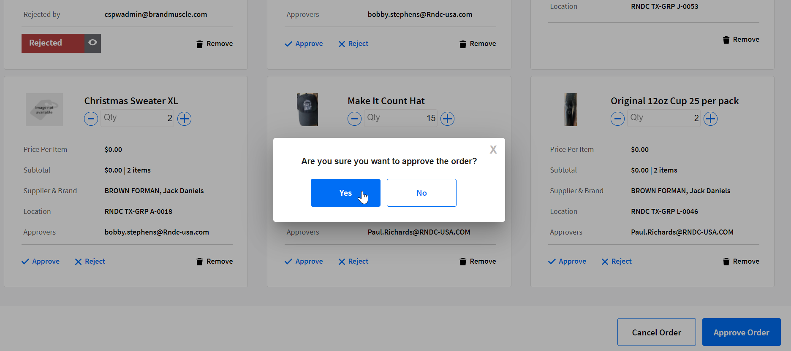Decrease Make It Count Hat quantity
The height and width of the screenshot is (351, 791).
tap(354, 119)
